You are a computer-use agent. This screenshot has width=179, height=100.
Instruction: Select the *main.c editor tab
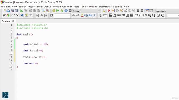click(6, 21)
